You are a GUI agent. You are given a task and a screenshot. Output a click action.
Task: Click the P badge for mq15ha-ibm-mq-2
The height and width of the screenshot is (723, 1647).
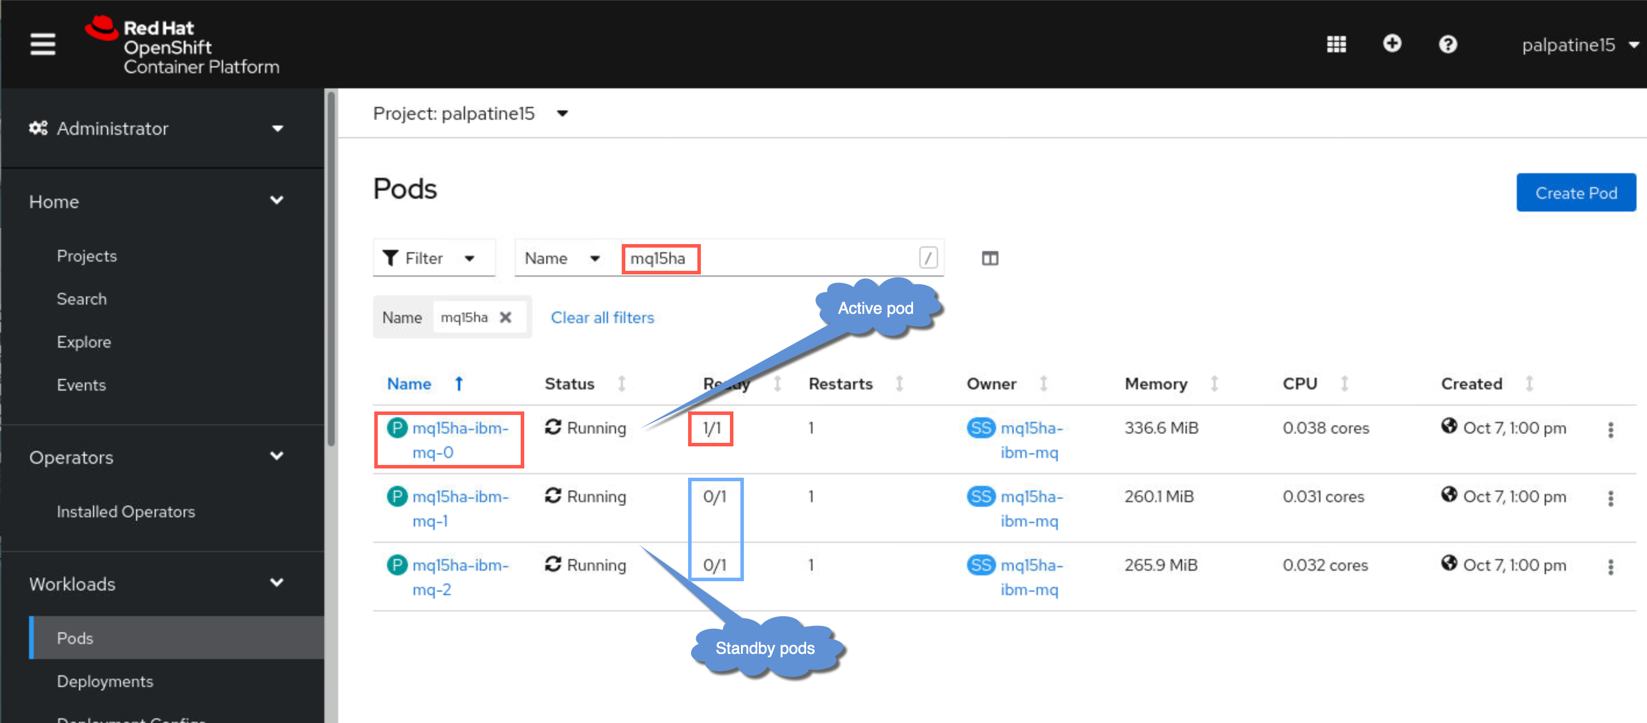point(397,564)
